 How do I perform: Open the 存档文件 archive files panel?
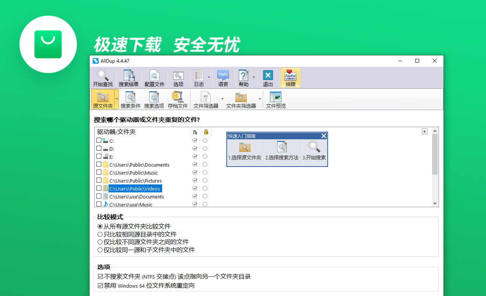click(177, 99)
